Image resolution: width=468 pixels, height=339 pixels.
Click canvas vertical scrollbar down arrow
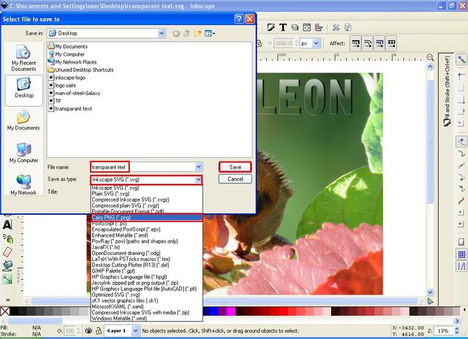click(x=430, y=292)
